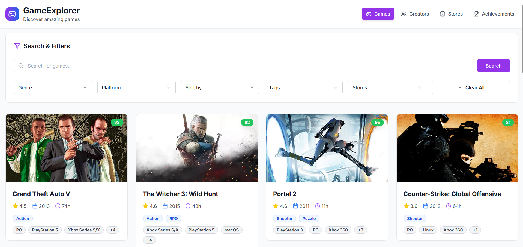The image size is (523, 247).
Task: Open The Witcher 3: Wild Hunt title
Action: click(180, 194)
